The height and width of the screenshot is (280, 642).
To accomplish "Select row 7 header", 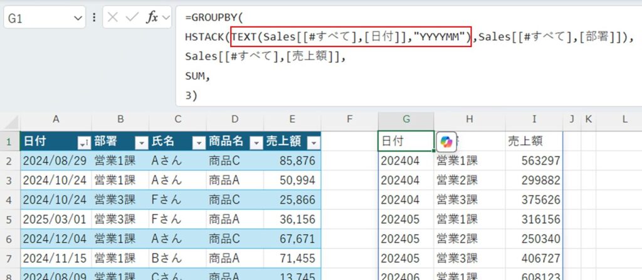I will click(x=10, y=258).
